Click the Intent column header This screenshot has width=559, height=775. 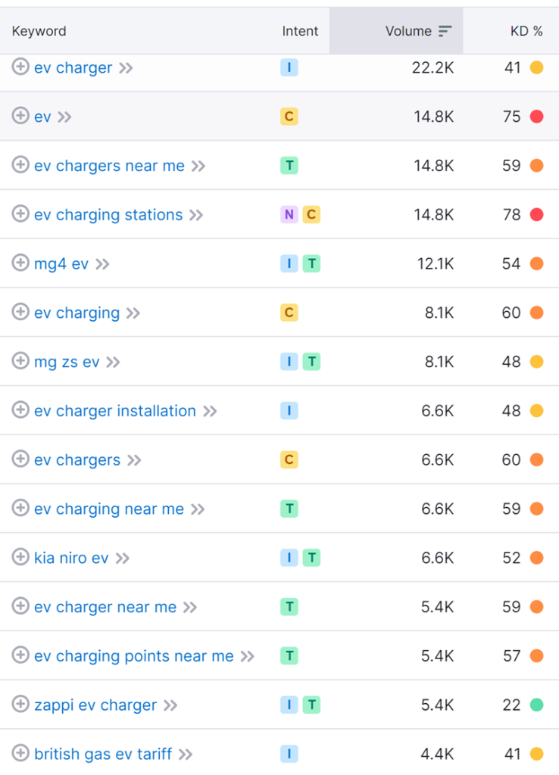click(300, 31)
